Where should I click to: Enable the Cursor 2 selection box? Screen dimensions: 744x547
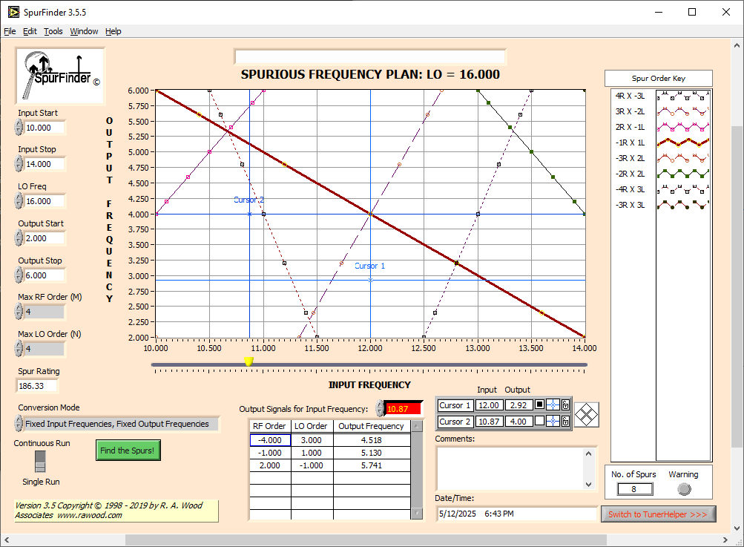tap(540, 422)
